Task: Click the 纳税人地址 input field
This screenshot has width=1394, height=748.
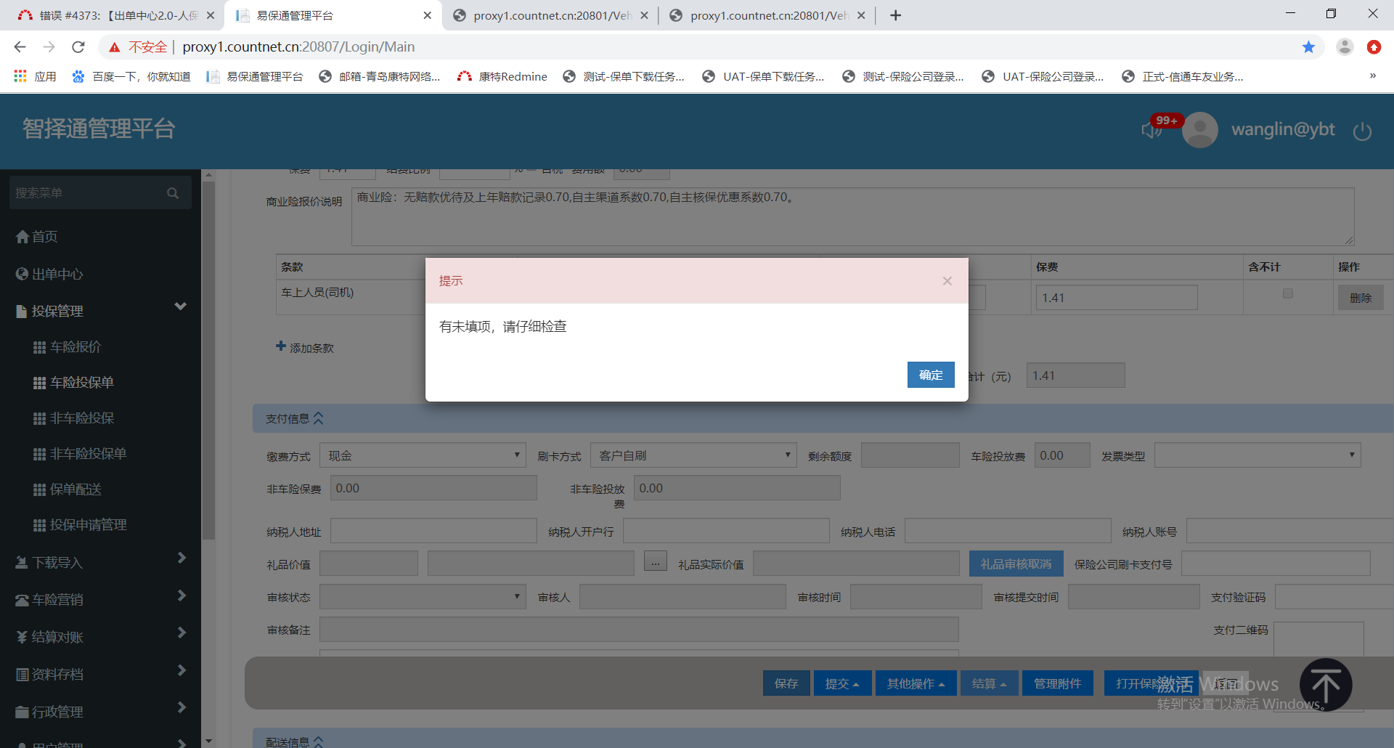Action: [433, 531]
